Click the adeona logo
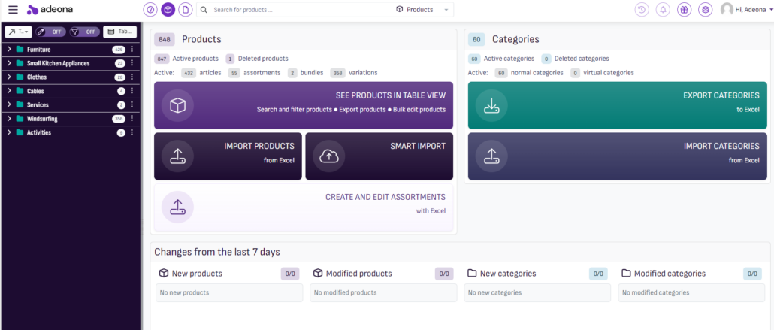Viewport: 774px width, 330px height. [50, 9]
